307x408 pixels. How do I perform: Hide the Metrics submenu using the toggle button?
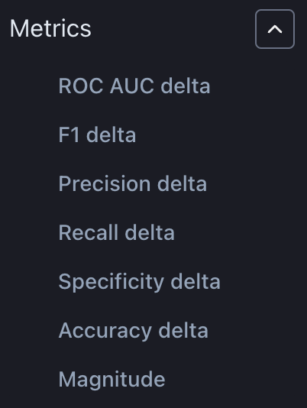[x=275, y=29]
